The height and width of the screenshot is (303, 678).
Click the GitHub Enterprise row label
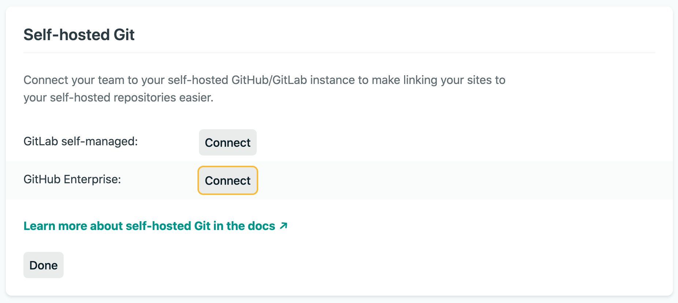coord(72,179)
